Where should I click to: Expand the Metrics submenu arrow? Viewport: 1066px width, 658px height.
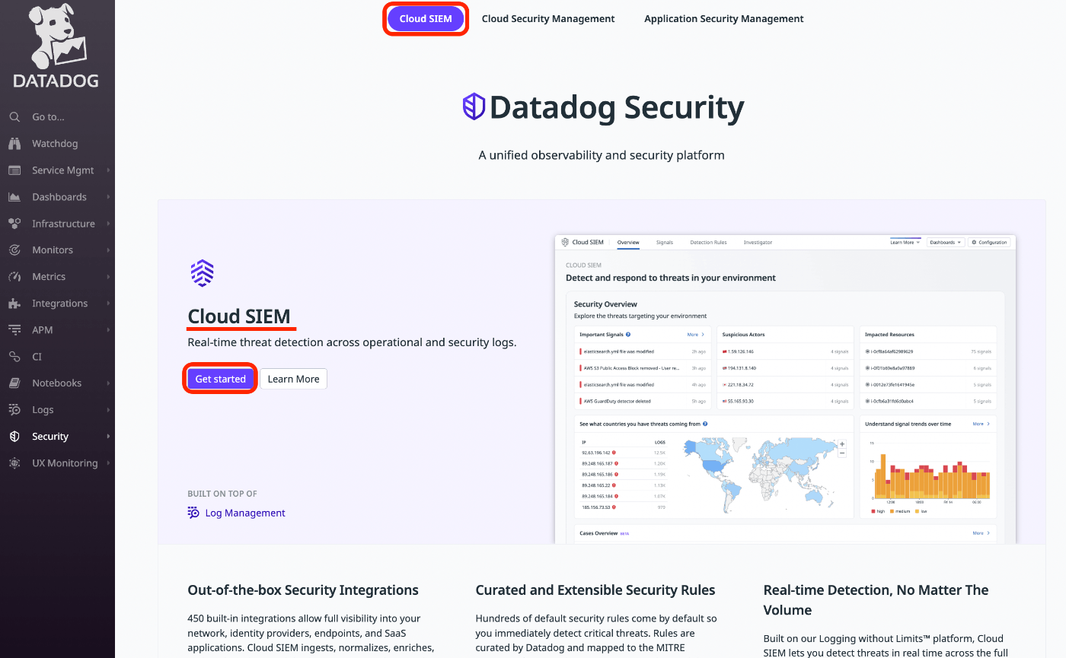tap(109, 277)
